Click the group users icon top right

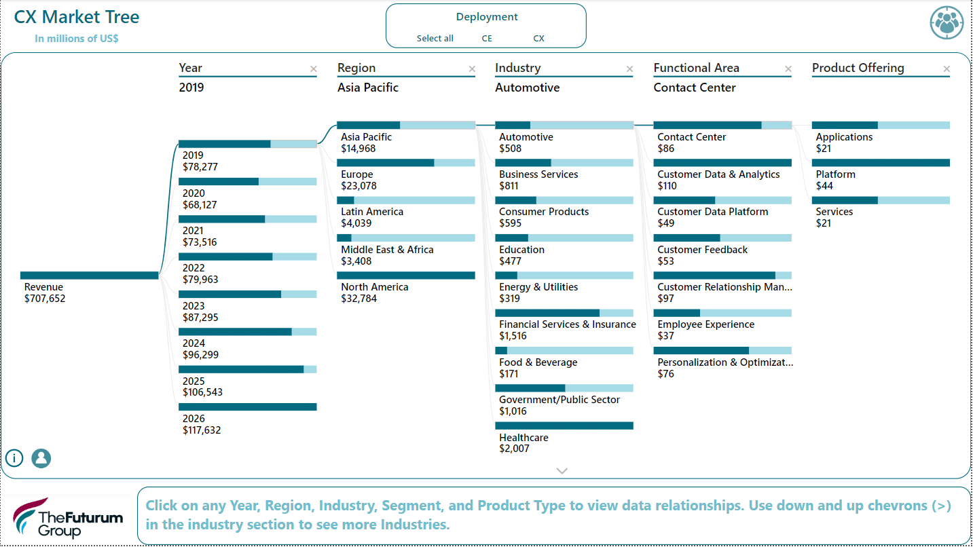pyautogui.click(x=947, y=22)
